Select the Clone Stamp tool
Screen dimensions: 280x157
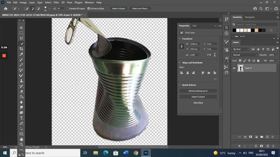click(21, 81)
